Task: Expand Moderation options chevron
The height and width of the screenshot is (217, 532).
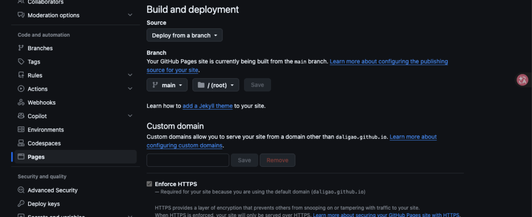Action: click(130, 15)
